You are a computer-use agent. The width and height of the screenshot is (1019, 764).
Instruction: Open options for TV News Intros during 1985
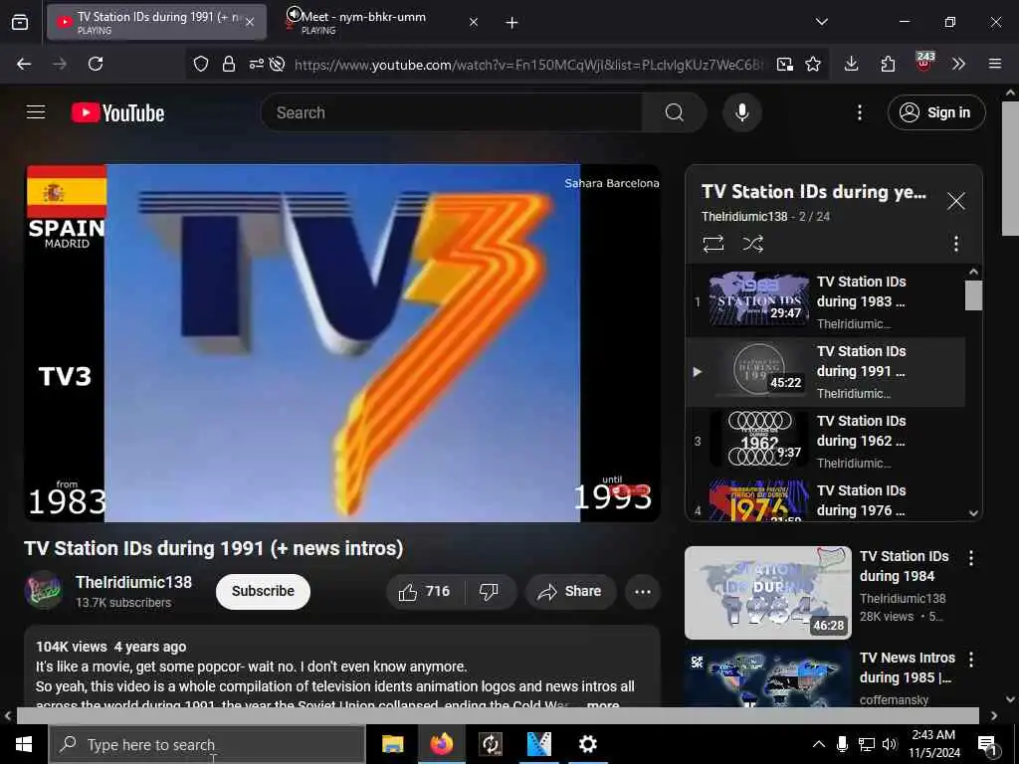click(x=971, y=660)
